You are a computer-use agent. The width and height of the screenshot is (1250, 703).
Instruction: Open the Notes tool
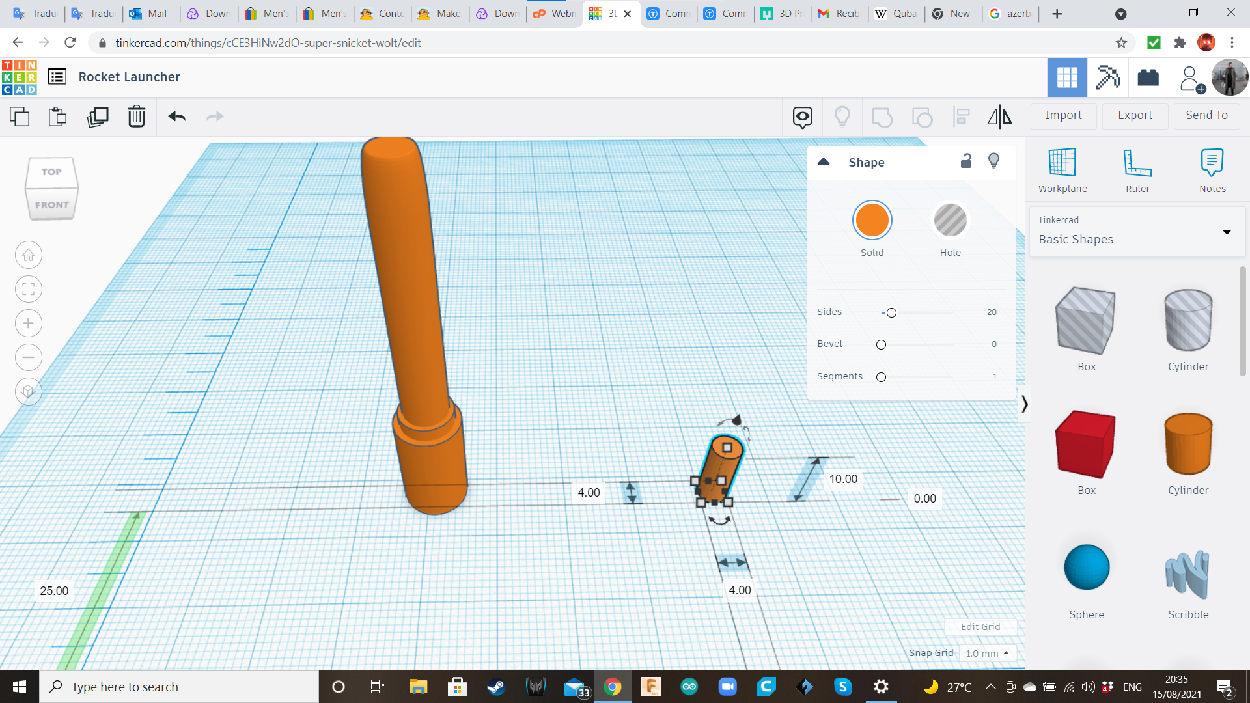point(1212,169)
